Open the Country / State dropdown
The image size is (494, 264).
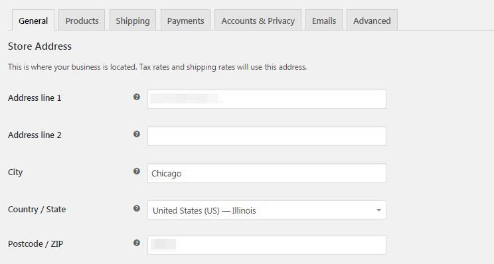click(267, 210)
